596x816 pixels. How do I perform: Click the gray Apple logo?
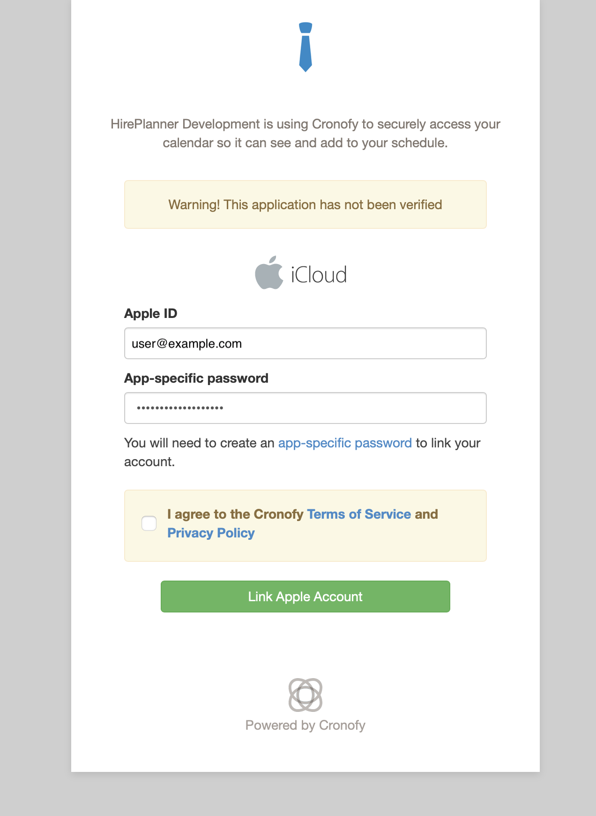269,273
